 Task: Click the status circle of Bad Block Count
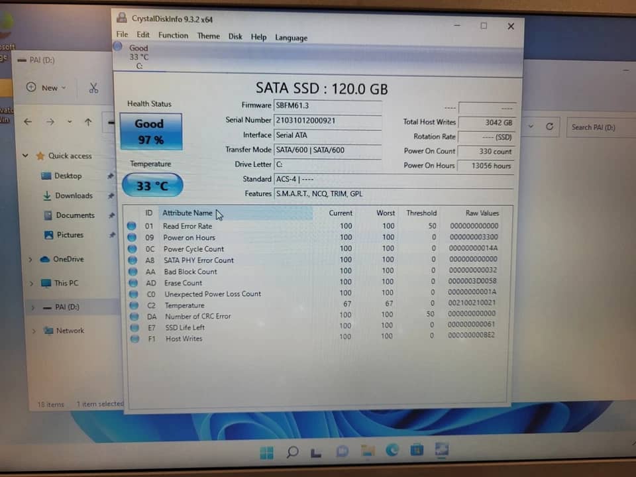pyautogui.click(x=133, y=272)
